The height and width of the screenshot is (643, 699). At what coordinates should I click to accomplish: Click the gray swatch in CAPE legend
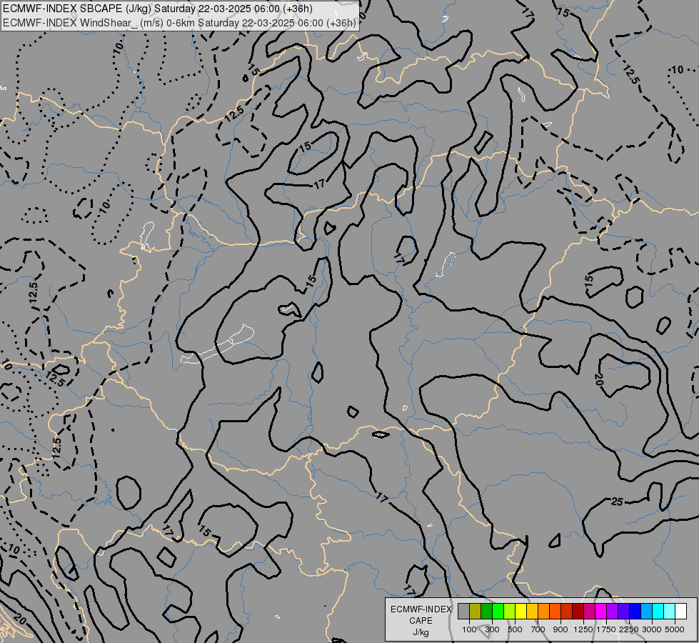click(464, 611)
